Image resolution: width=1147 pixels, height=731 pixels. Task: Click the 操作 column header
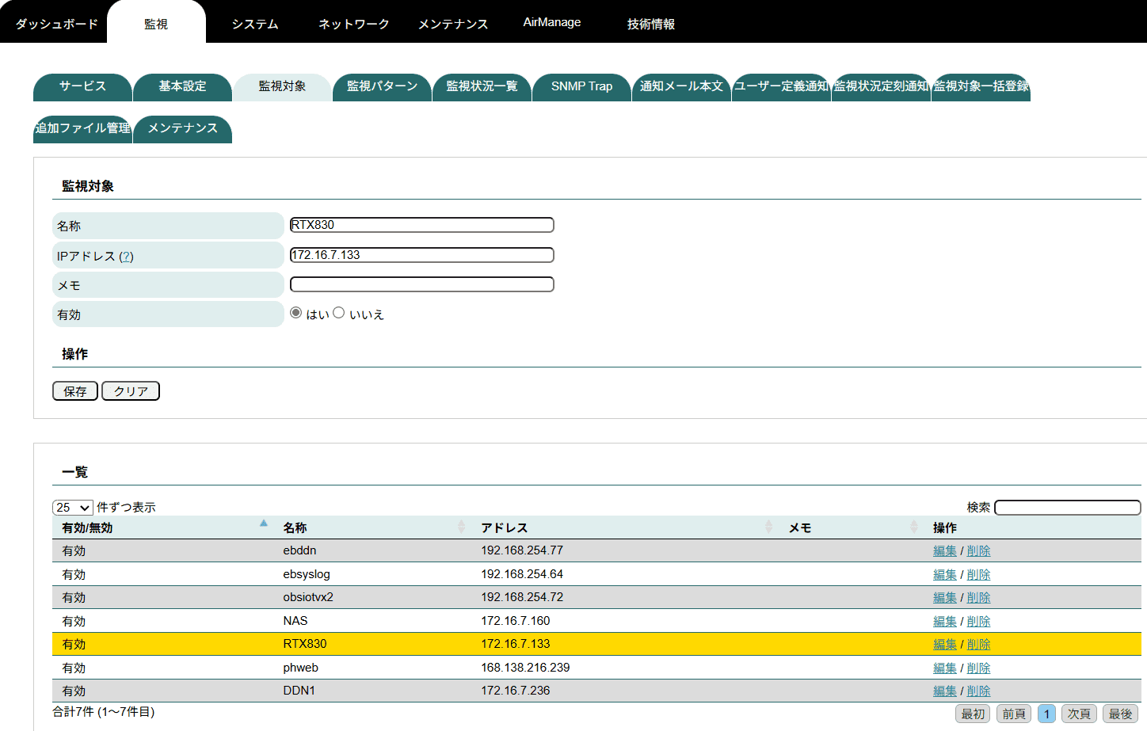tap(945, 528)
